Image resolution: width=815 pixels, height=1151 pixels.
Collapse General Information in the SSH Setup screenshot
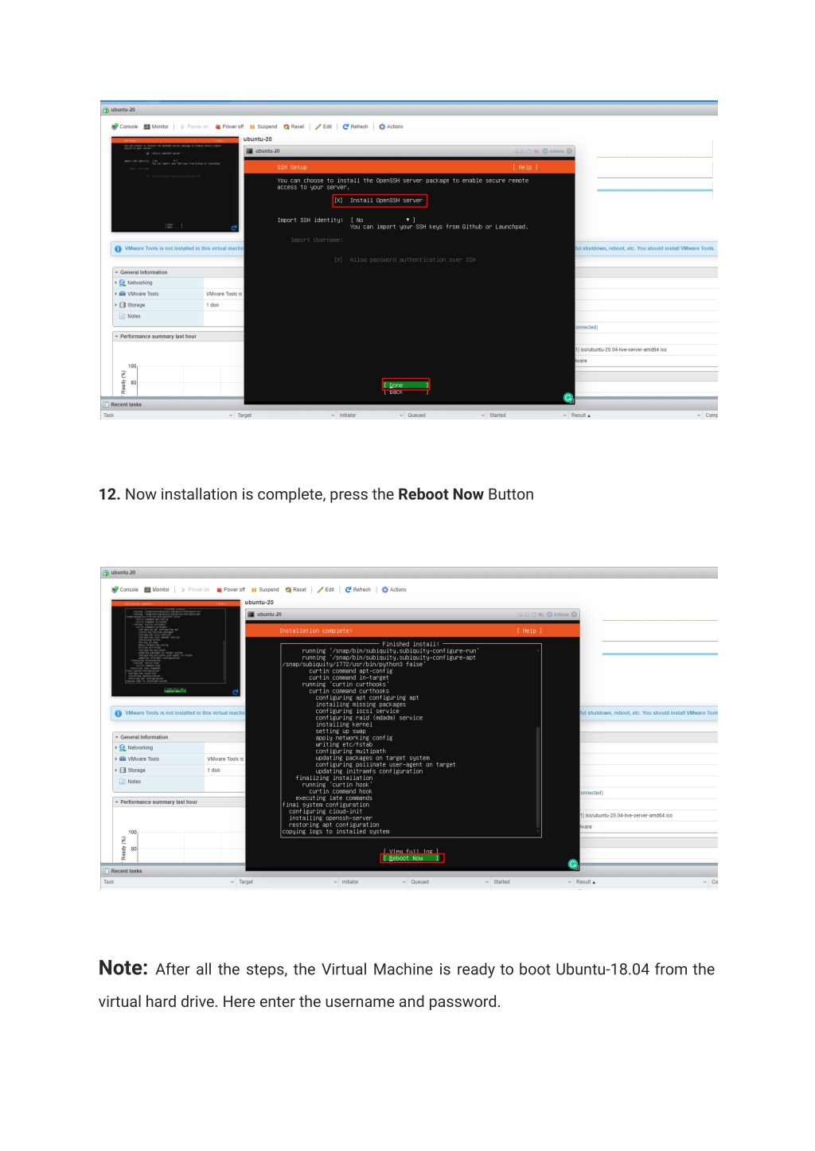117,272
